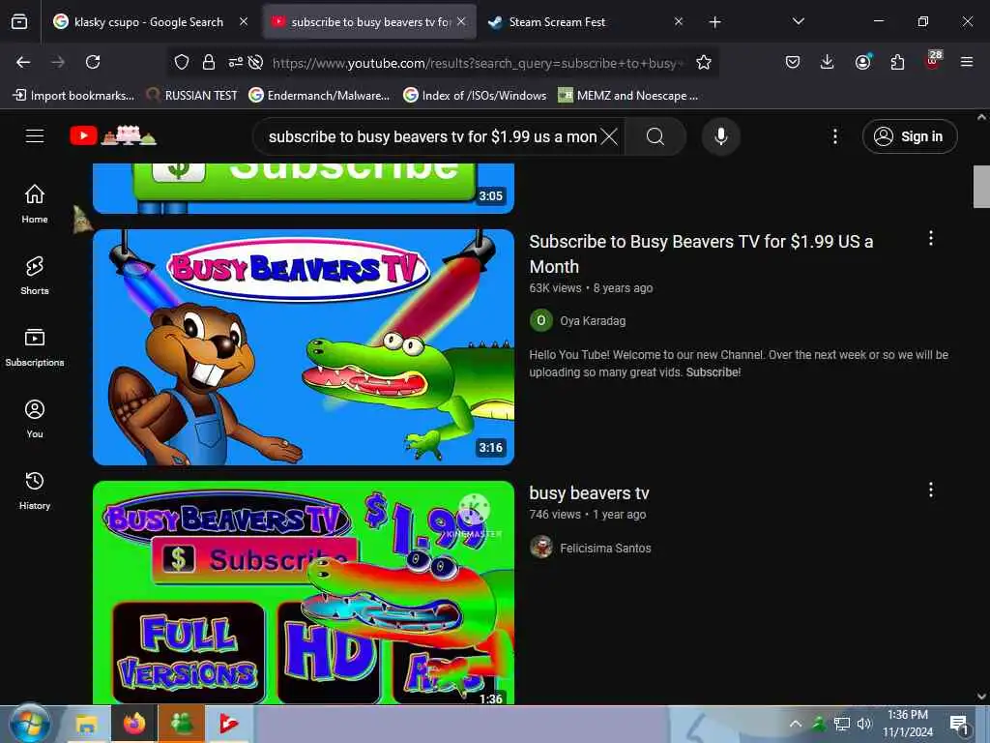Open the Oya Karadag channel avatar

(x=541, y=321)
